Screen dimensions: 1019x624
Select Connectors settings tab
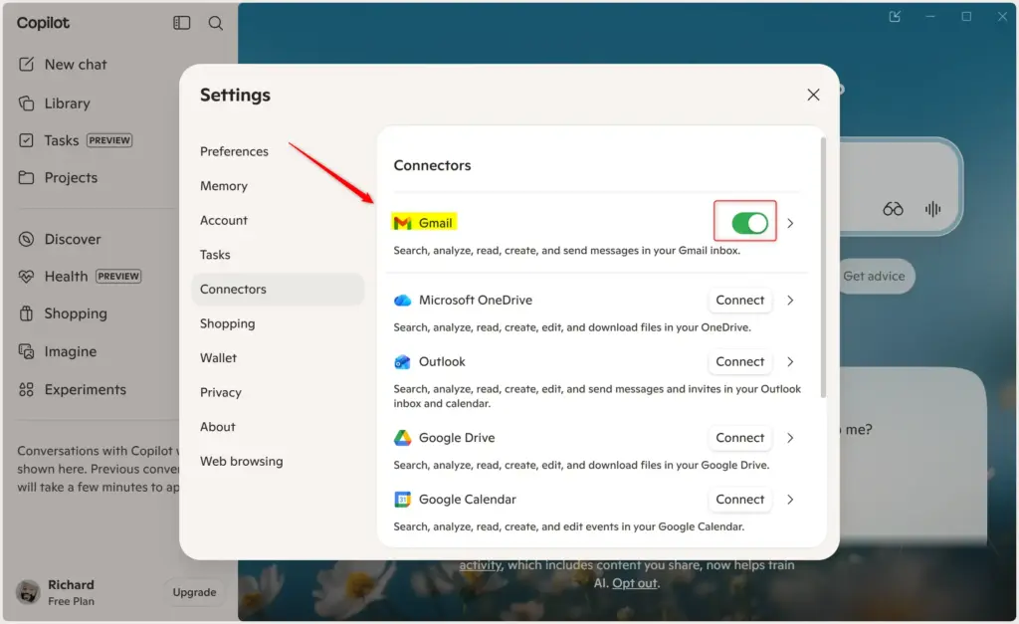(x=278, y=290)
